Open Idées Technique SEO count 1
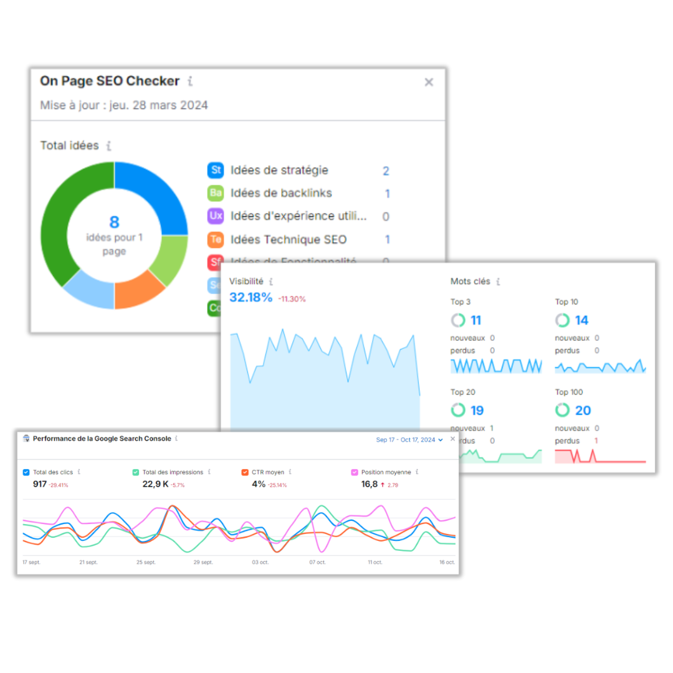Image resolution: width=673 pixels, height=673 pixels. (x=387, y=239)
